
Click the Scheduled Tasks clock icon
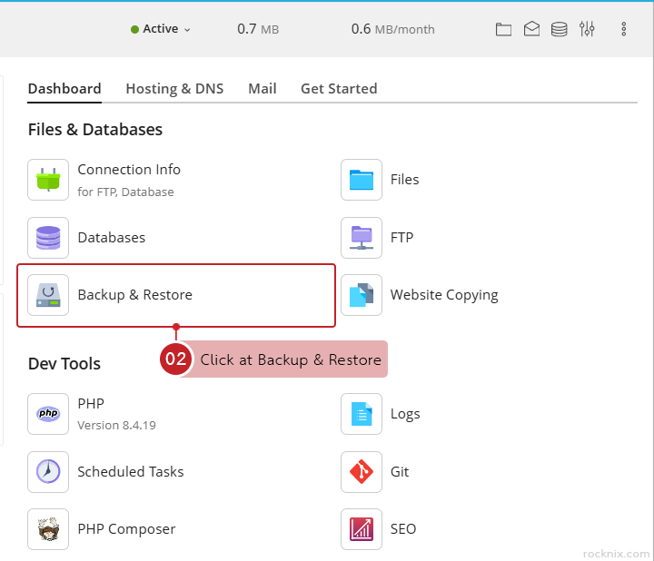(x=48, y=472)
